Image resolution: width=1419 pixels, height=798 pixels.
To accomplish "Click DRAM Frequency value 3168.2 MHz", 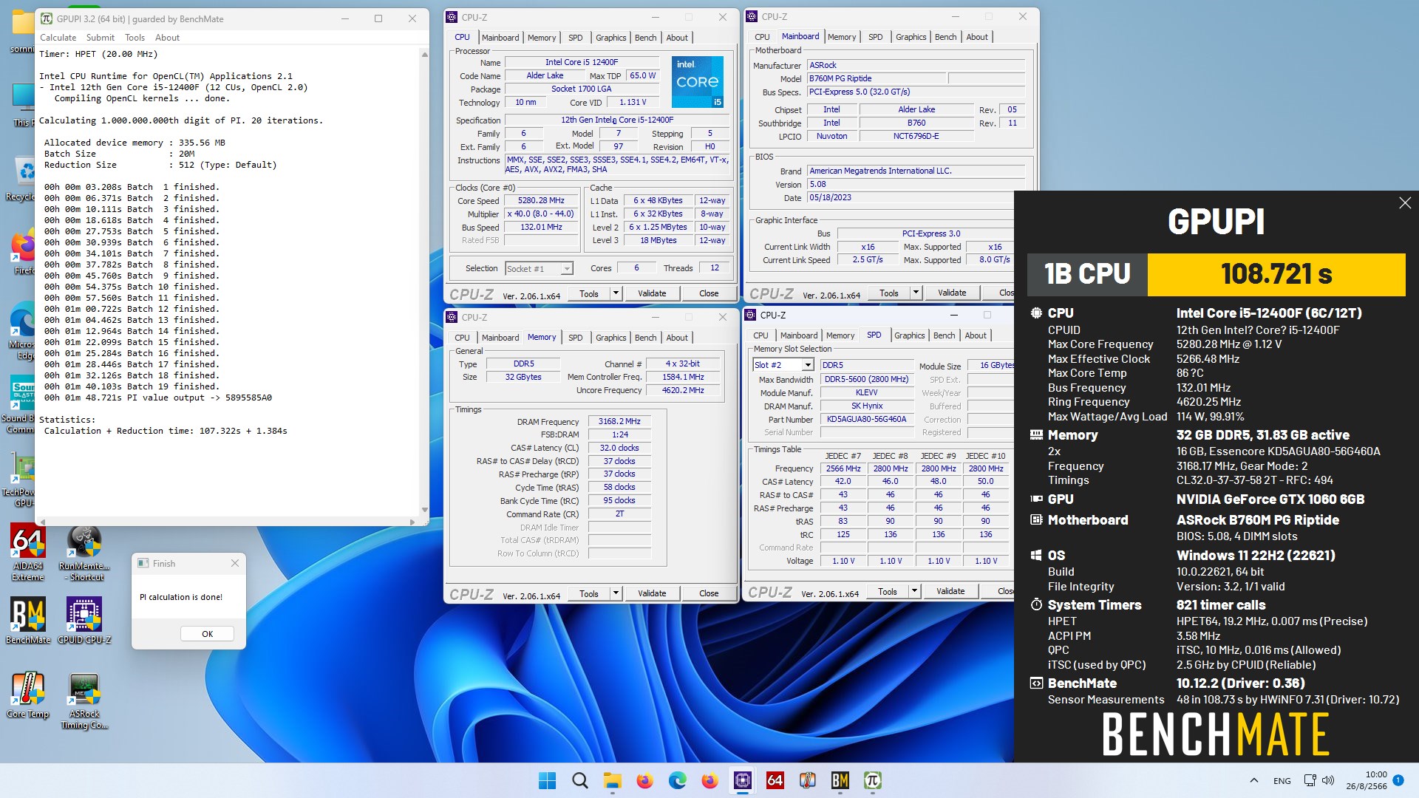I will 619,421.
